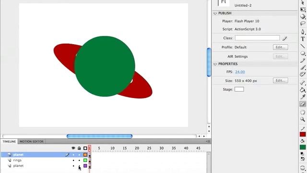Lock all layers via padlock header

pos(79,148)
